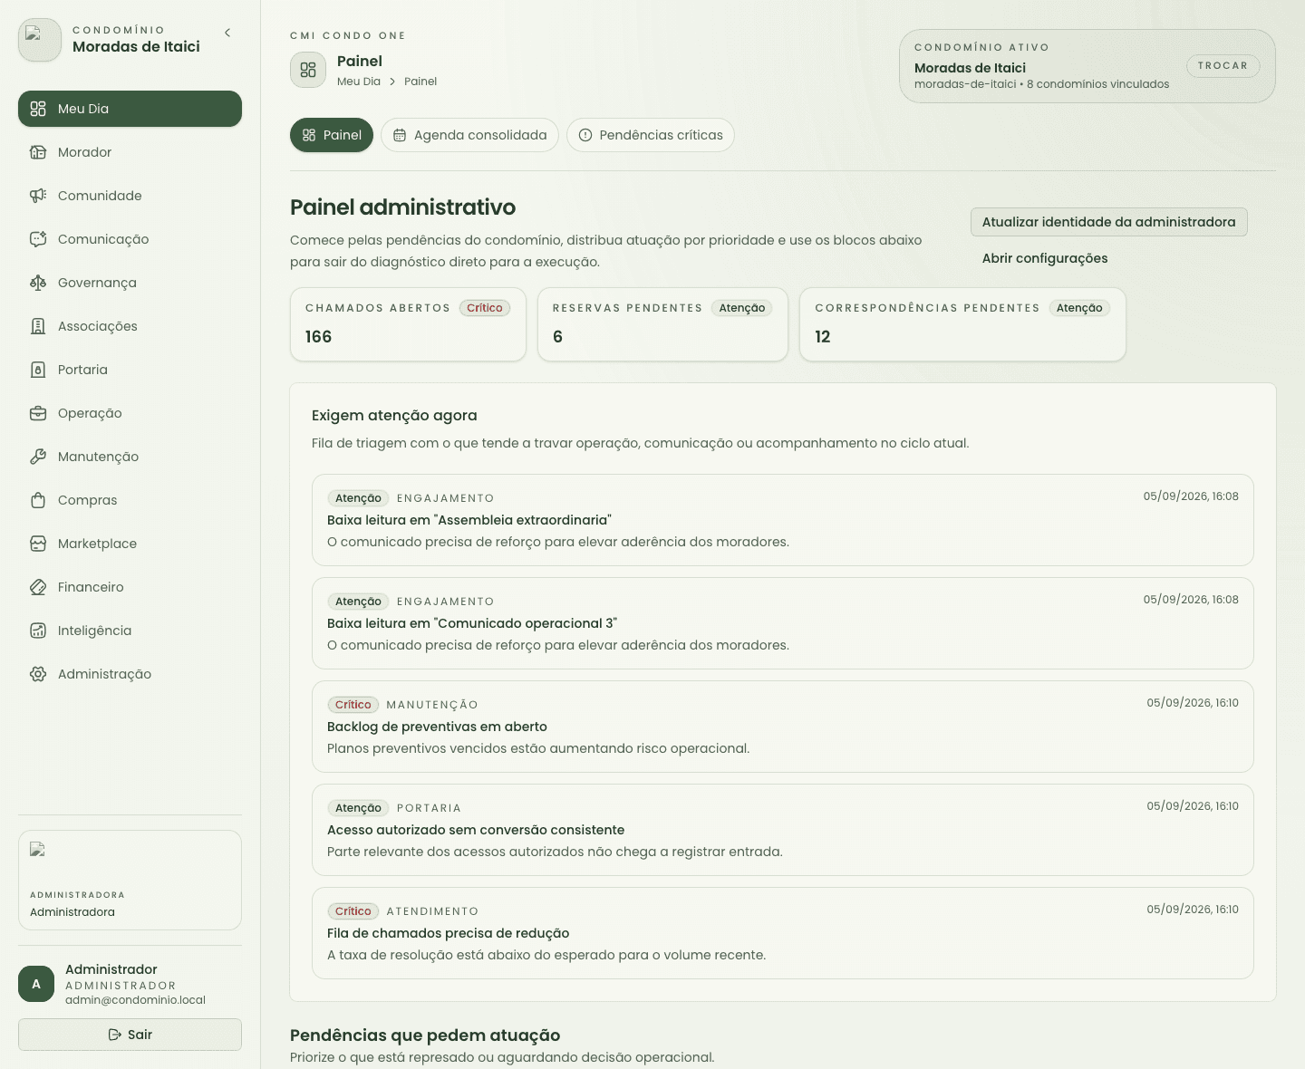Switch to the Painel tab
Screen dimensions: 1305x1069
click(332, 135)
